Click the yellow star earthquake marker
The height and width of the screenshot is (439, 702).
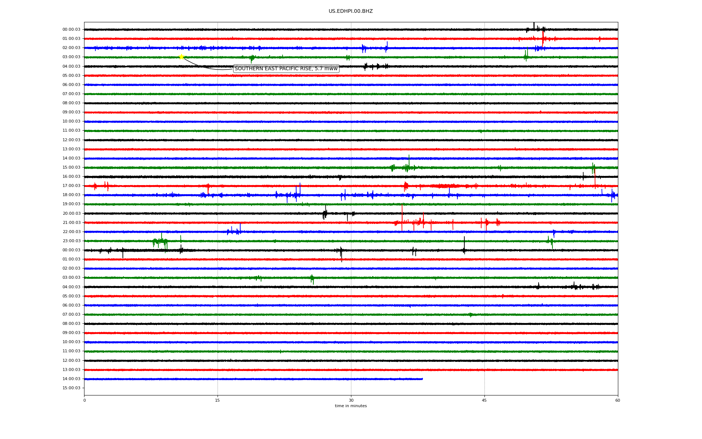[x=181, y=57]
